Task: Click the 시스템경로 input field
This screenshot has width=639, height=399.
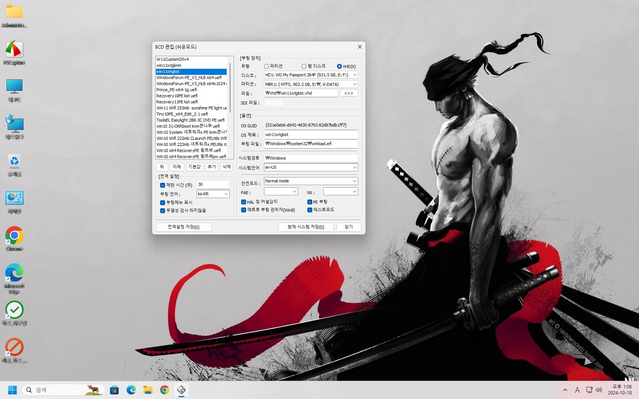Action: (311, 158)
